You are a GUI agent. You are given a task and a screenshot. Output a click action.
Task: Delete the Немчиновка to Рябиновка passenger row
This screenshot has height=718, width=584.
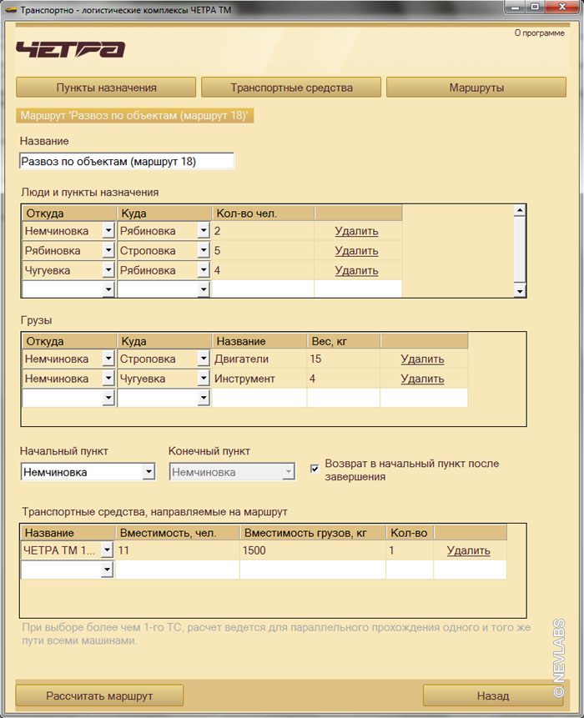(x=356, y=231)
